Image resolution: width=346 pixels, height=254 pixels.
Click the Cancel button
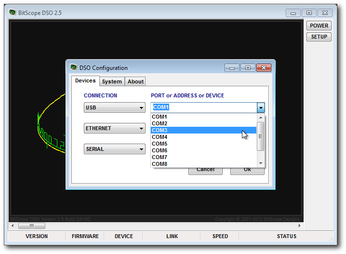coord(205,171)
